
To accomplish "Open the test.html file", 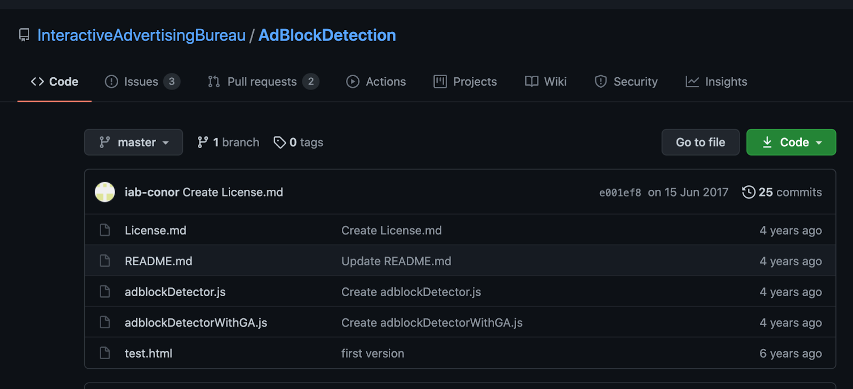I will pos(148,354).
